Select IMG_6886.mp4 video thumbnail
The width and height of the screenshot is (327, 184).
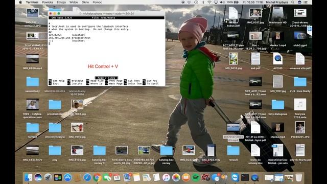click(x=33, y=59)
